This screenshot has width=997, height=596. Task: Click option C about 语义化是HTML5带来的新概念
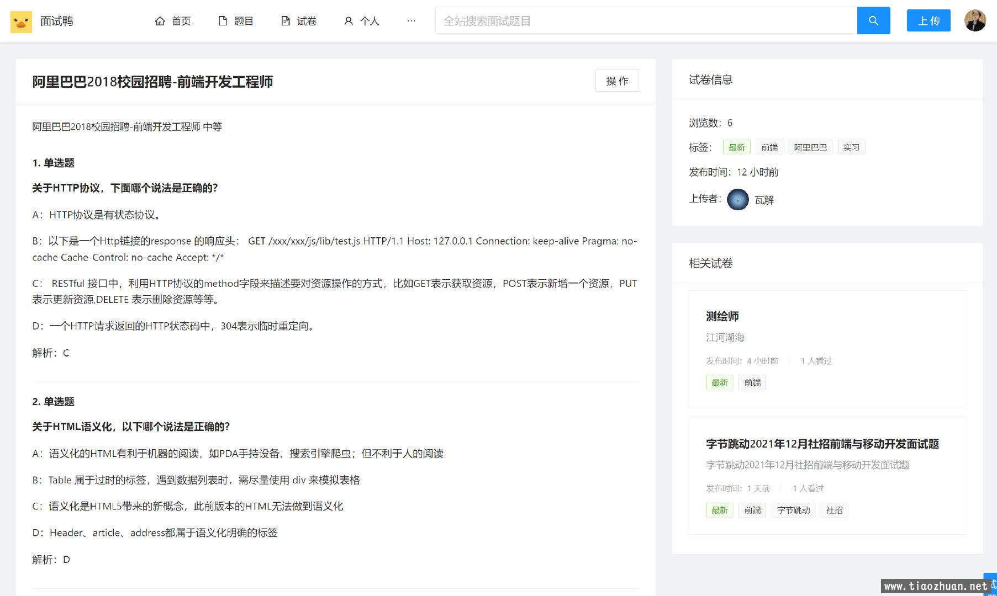point(188,506)
